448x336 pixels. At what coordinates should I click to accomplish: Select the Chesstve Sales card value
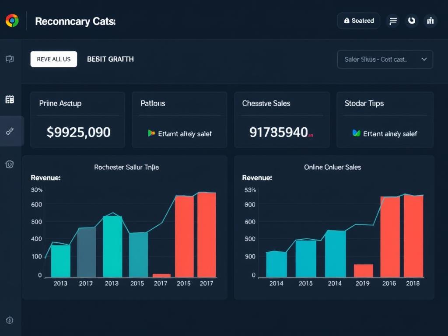point(279,132)
